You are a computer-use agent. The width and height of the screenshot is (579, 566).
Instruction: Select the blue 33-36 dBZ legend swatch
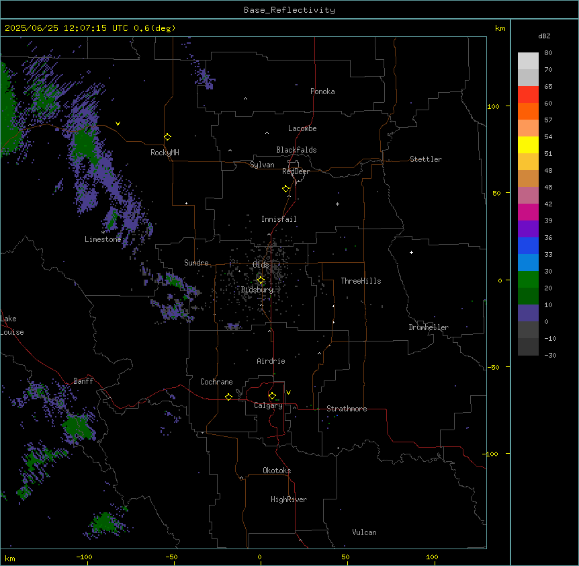[528, 245]
